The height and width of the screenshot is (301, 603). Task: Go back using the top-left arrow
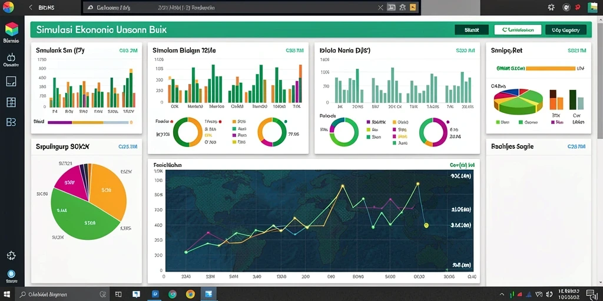click(31, 7)
